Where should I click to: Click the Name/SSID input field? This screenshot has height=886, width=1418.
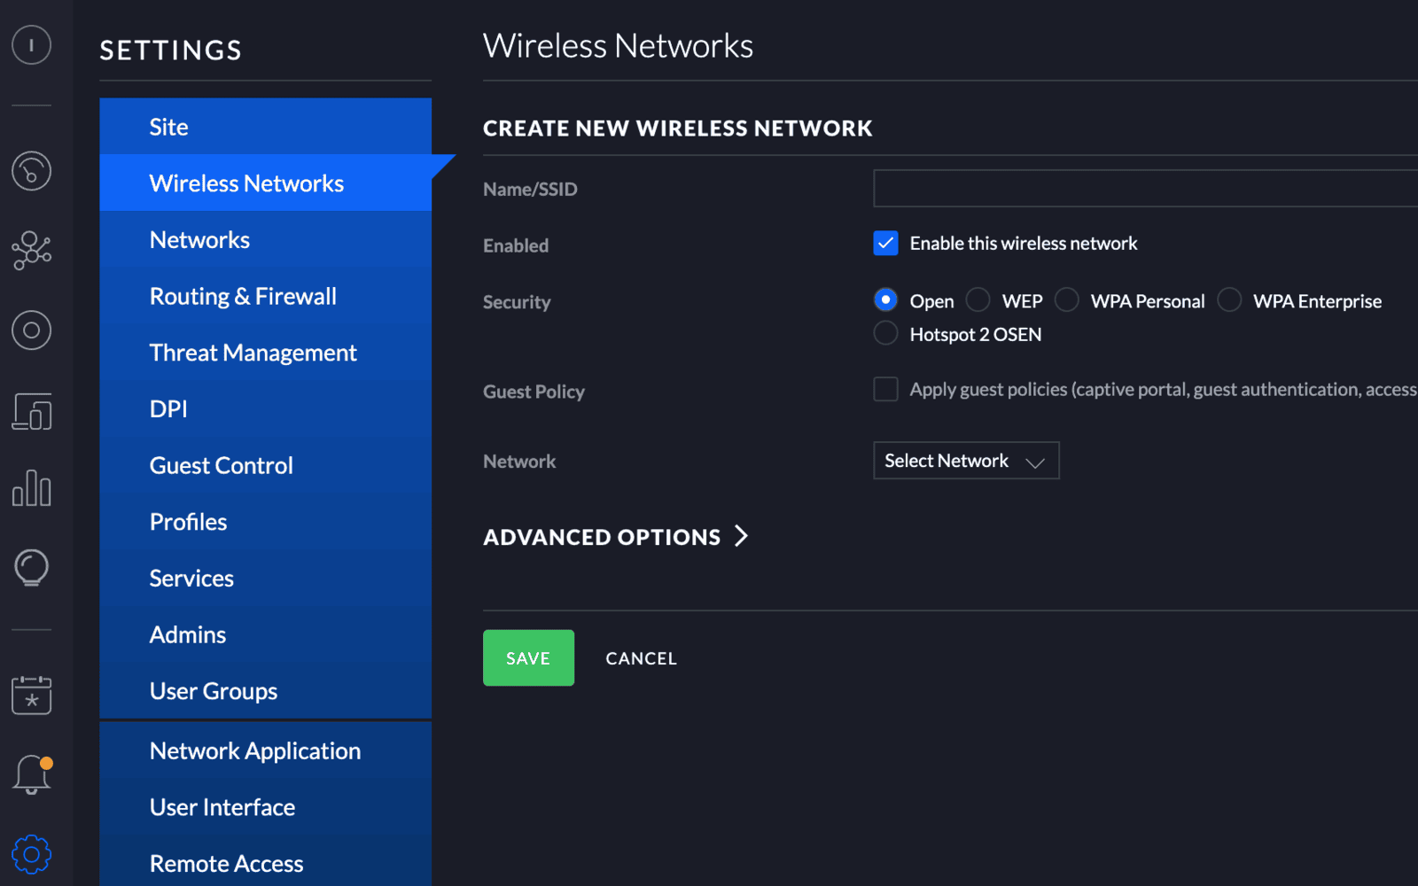point(1145,189)
